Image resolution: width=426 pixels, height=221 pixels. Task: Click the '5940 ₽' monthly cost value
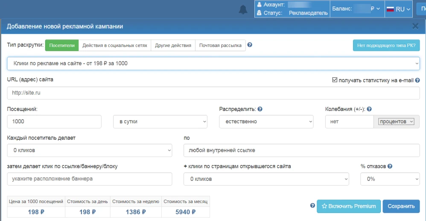point(186,212)
